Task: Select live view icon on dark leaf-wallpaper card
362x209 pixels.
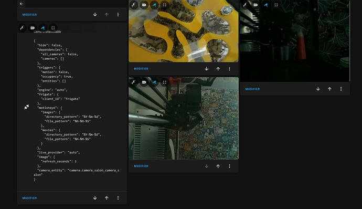Action: 265,5
